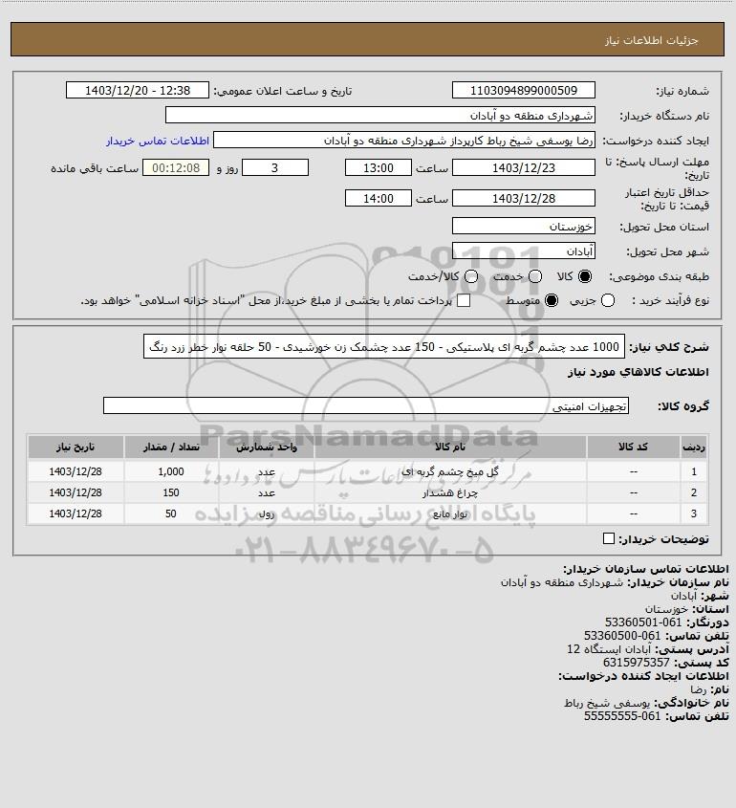Click the price validity date 1403/12/28 field
The height and width of the screenshot is (808, 736).
click(523, 198)
